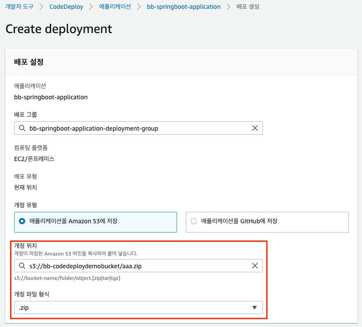
Task: Click the s3://bucket-name/folder/object hint text
Action: pyautogui.click(x=67, y=278)
